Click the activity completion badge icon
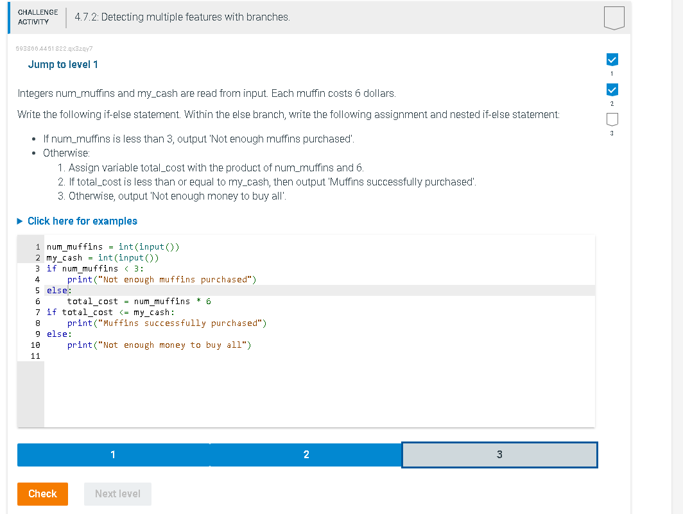This screenshot has height=514, width=683. pyautogui.click(x=614, y=18)
